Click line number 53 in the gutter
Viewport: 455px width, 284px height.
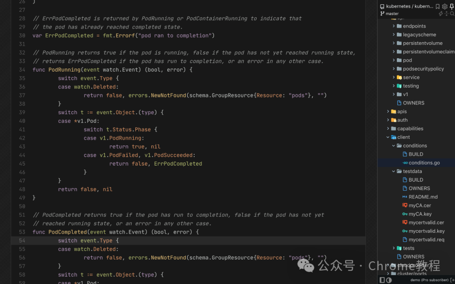point(22,232)
